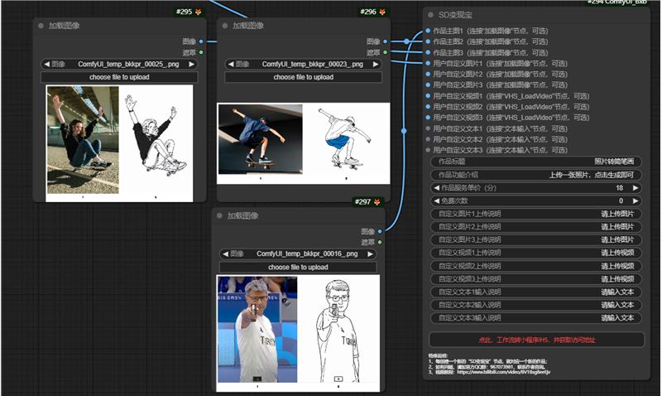Click the blue 图像 output port on node #297

[380, 232]
